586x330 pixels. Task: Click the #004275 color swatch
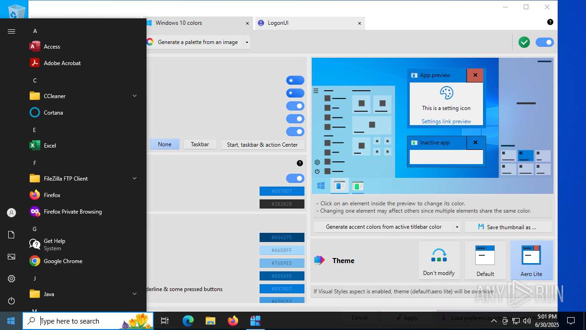pyautogui.click(x=282, y=237)
